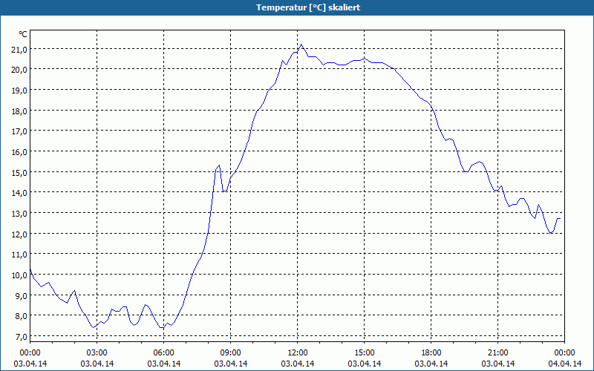Click the 13,0 y-axis value
Screen dimensions: 594x371
point(19,214)
